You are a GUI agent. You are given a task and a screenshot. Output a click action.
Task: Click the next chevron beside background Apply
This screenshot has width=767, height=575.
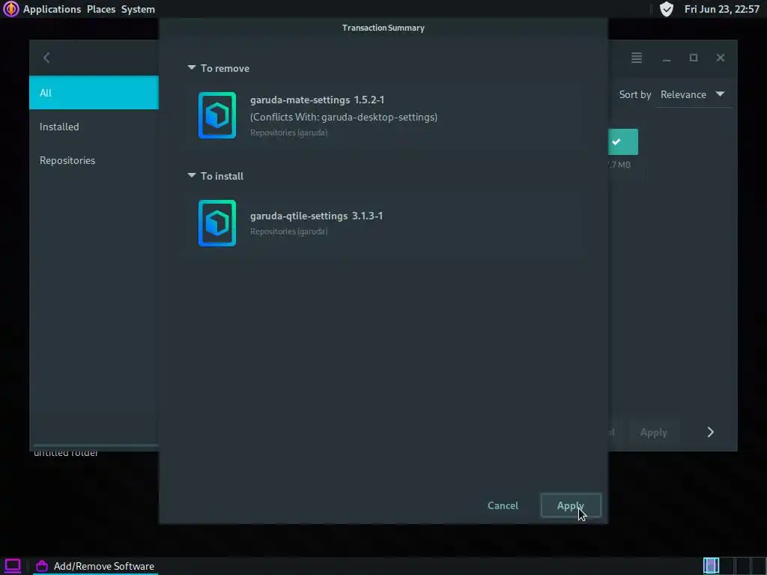711,432
